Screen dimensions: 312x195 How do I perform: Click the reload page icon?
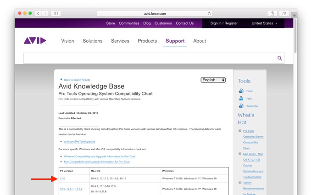[210, 13]
